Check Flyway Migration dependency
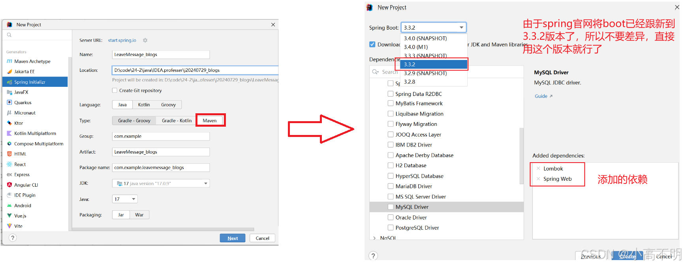684x266 pixels. pyautogui.click(x=390, y=124)
